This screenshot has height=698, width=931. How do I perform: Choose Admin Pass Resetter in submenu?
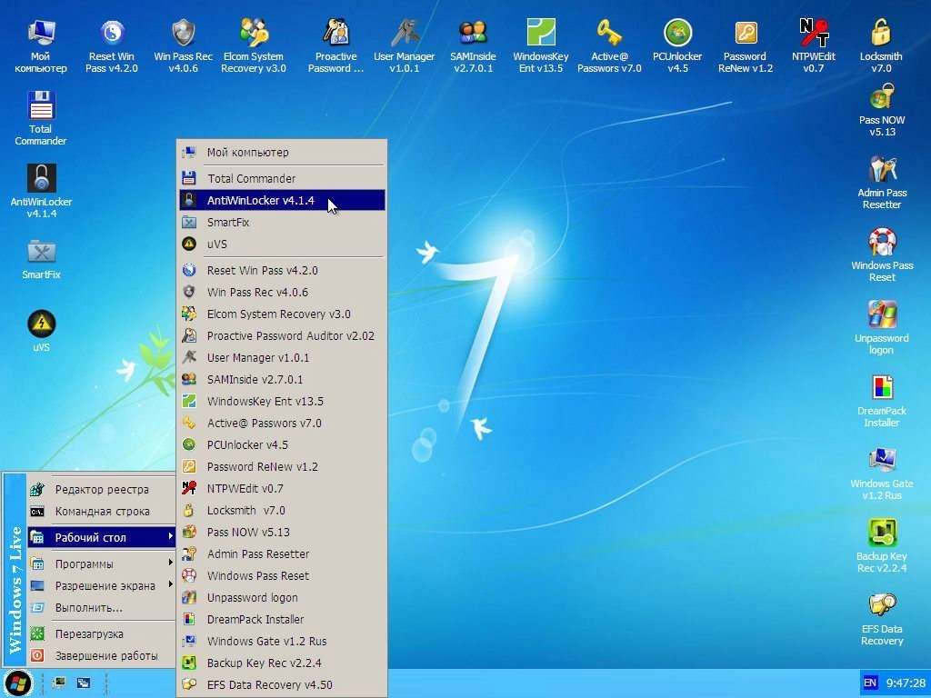(x=282, y=553)
